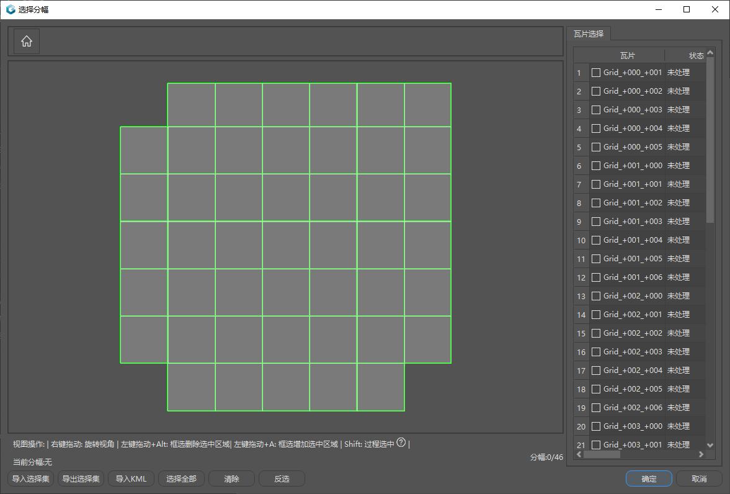
Task: Tick the Grid_+002_+006 tile checkbox
Action: pos(596,408)
